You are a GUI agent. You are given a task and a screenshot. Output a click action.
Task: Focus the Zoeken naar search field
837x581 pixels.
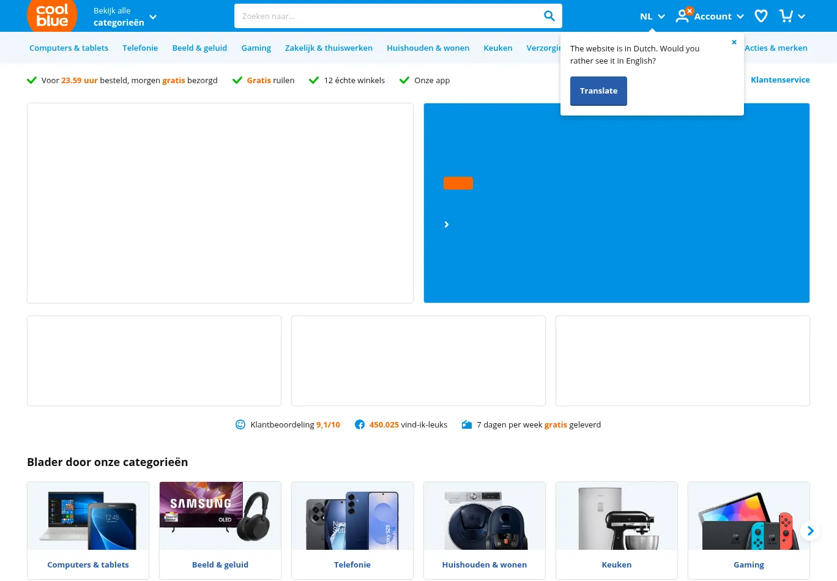[x=385, y=16]
